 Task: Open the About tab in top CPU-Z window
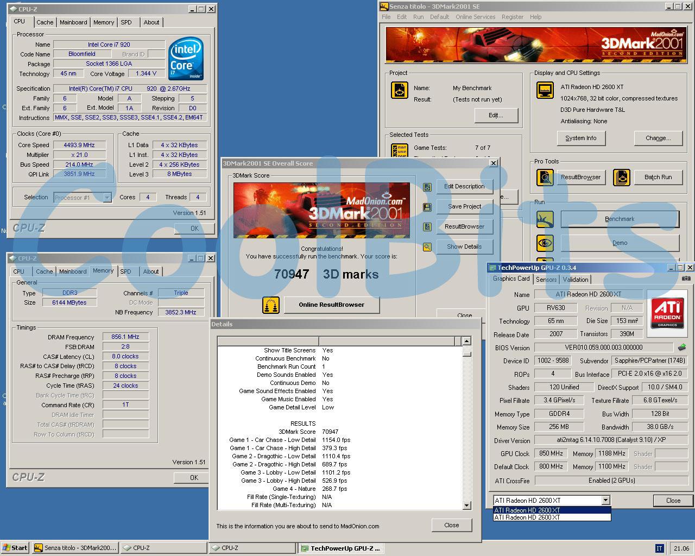point(151,22)
